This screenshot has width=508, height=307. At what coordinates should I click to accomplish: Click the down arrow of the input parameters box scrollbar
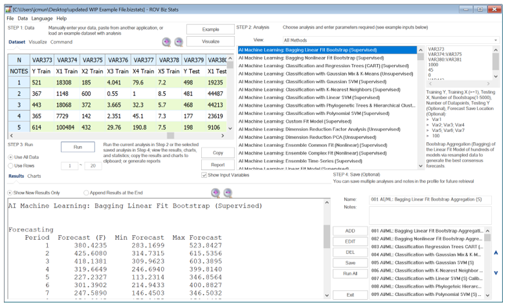pos(496,76)
